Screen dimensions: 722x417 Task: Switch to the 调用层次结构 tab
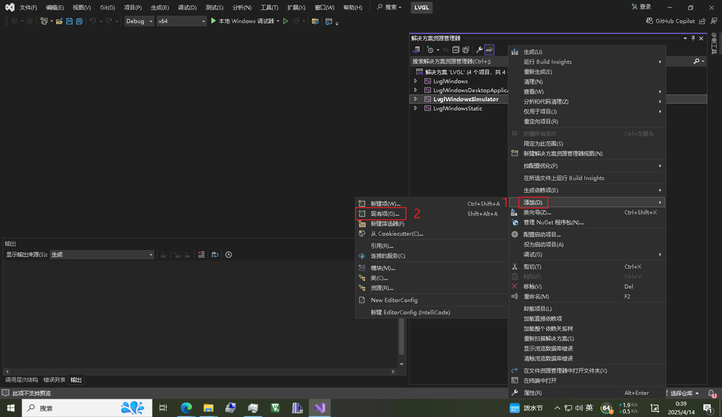(21, 380)
